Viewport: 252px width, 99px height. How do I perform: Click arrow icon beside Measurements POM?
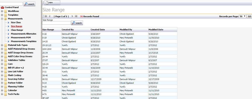[x=9, y=38]
